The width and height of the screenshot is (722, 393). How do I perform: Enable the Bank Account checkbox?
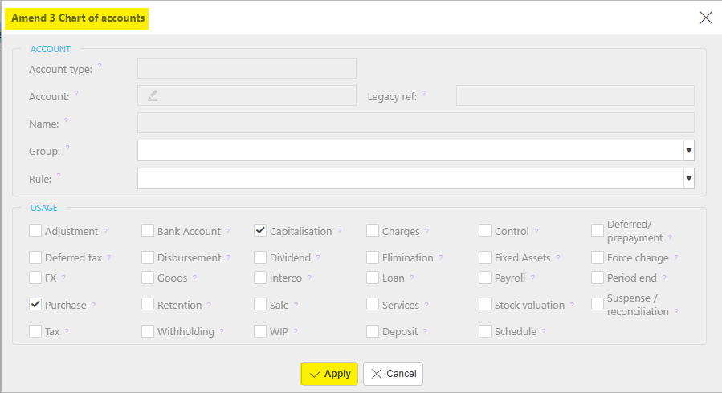pyautogui.click(x=148, y=230)
